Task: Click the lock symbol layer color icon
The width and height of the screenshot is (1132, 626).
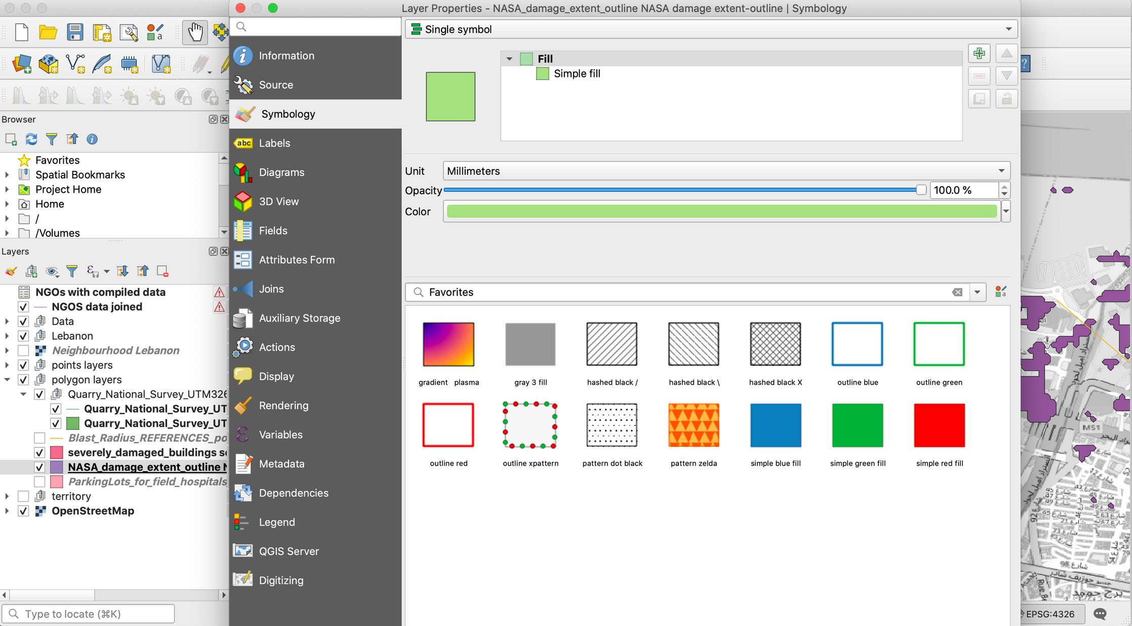Action: point(1006,99)
